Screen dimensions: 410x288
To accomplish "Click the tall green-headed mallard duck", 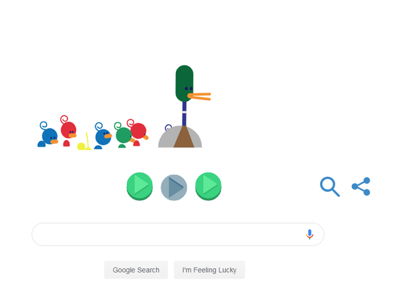I will (x=184, y=106).
